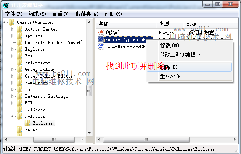Click the Ext folder icon

coord(19,56)
